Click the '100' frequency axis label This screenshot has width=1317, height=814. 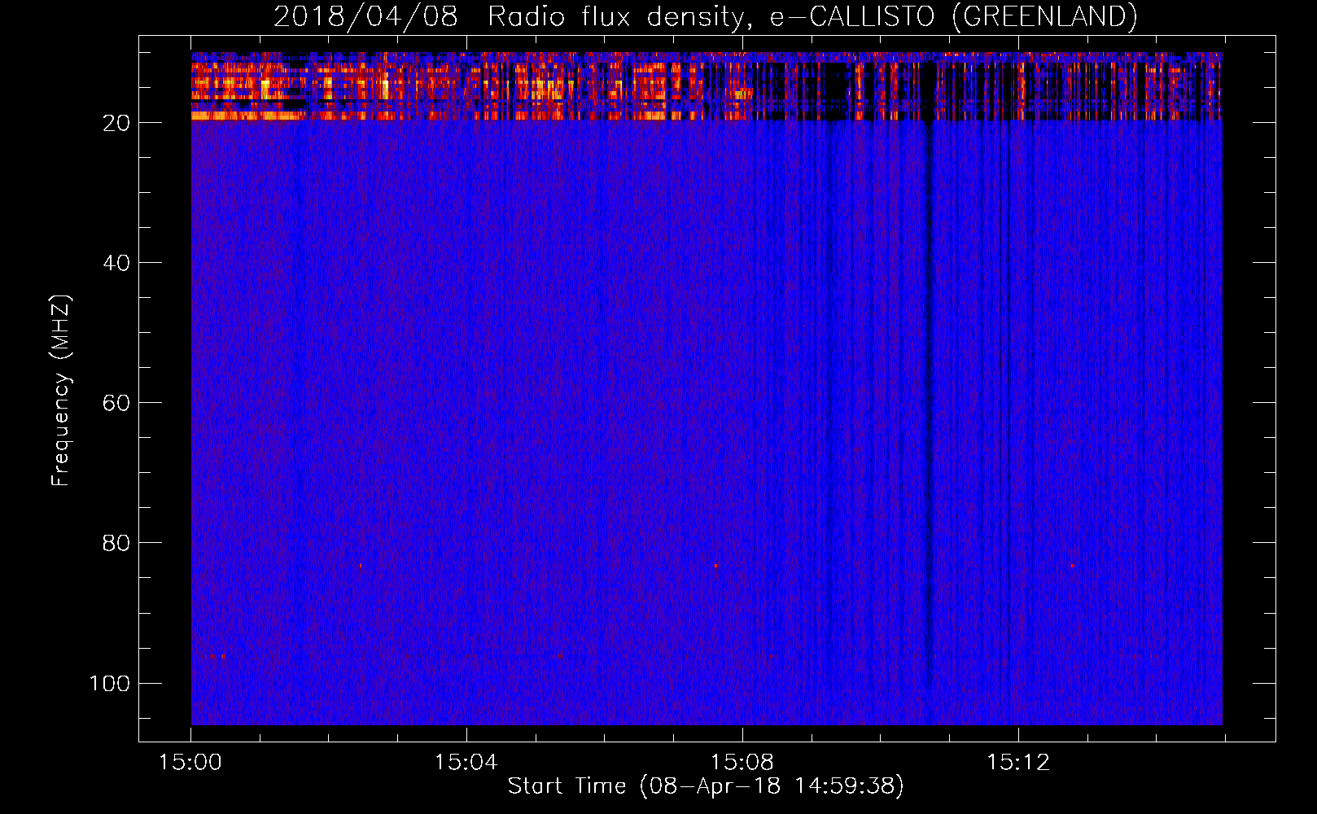coord(110,683)
